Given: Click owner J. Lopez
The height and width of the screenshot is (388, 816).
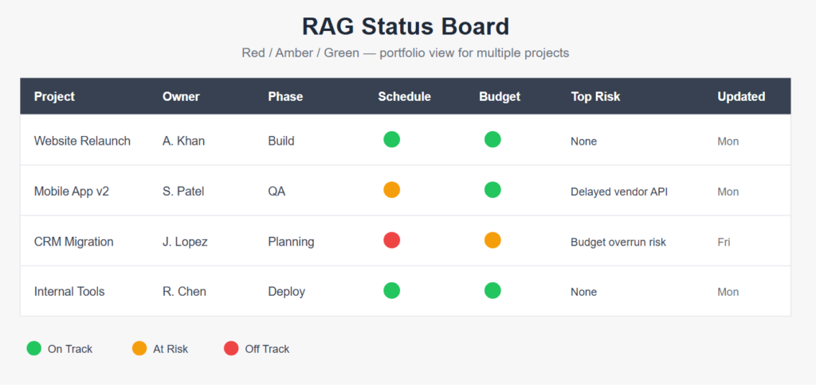Looking at the screenshot, I should coord(185,242).
